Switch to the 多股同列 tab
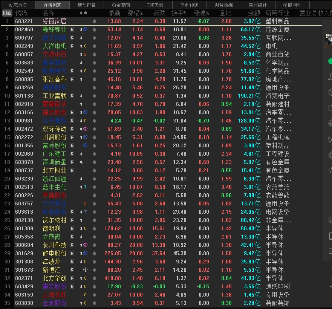332x309 pixels. (x=292, y=5)
